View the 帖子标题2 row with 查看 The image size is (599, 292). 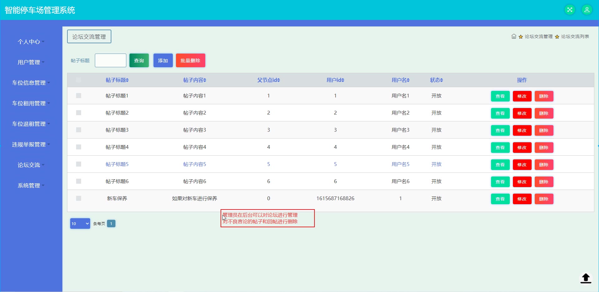[500, 113]
